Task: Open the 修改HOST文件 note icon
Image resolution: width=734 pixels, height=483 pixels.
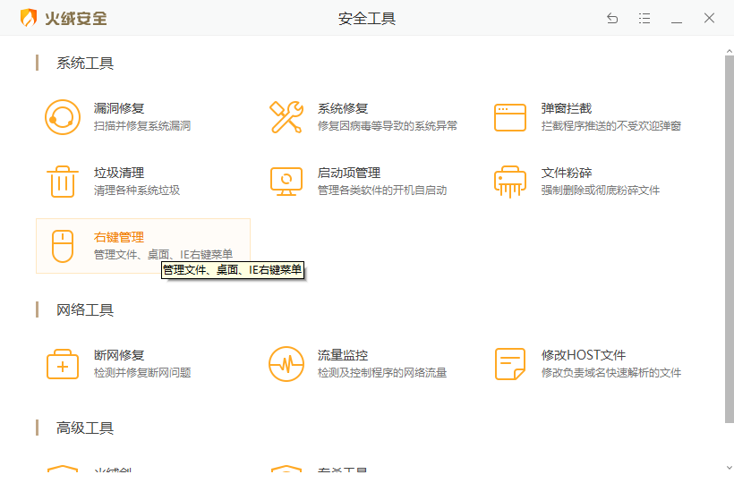Action: (x=510, y=364)
